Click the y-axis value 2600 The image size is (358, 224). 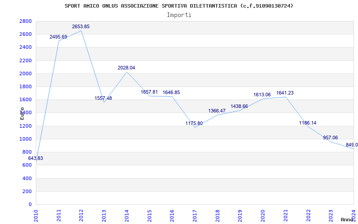(x=26, y=34)
